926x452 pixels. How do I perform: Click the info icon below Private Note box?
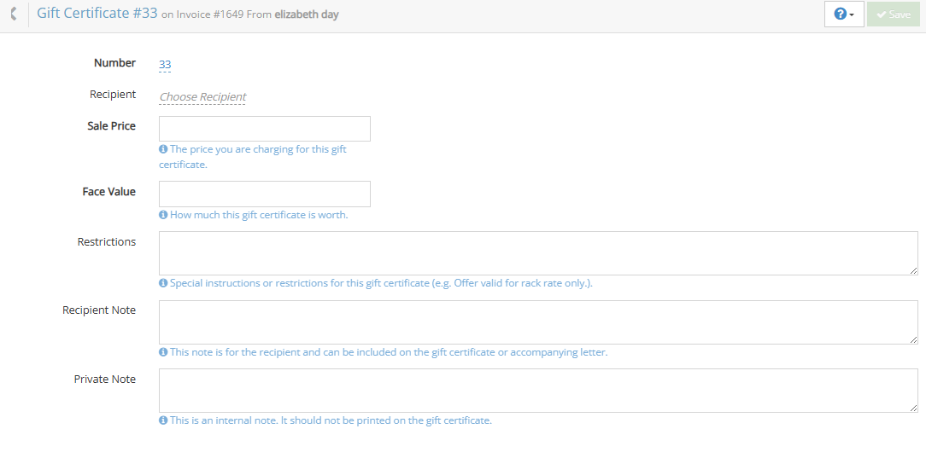pos(163,420)
